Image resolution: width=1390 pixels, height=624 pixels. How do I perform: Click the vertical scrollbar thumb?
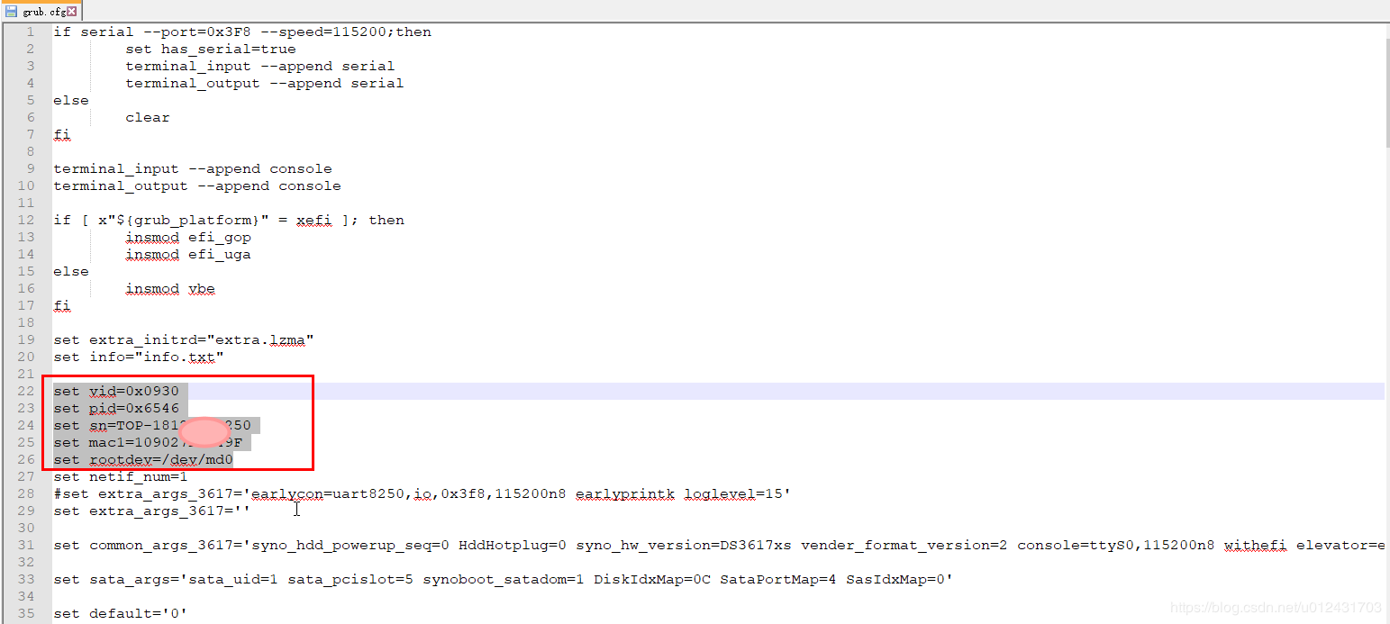pyautogui.click(x=1389, y=92)
